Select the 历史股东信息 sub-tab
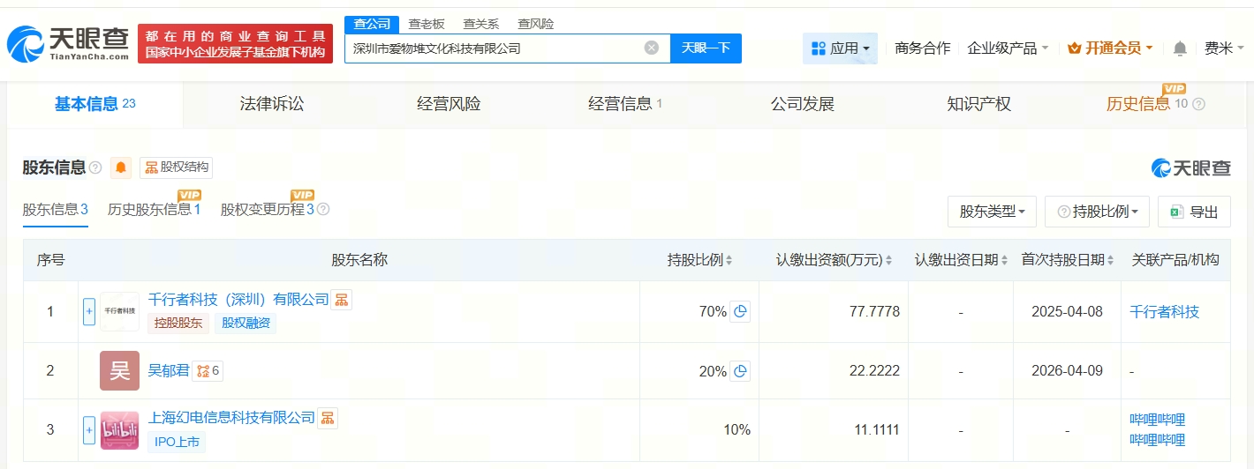 [155, 209]
